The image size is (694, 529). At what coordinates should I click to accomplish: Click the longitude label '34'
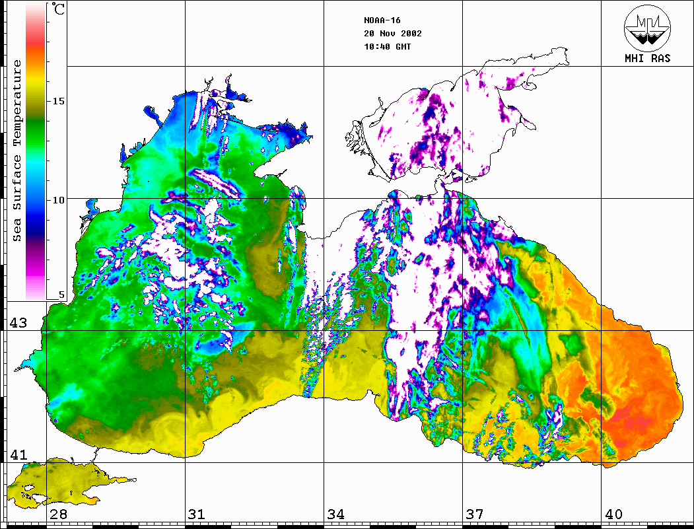pyautogui.click(x=335, y=514)
